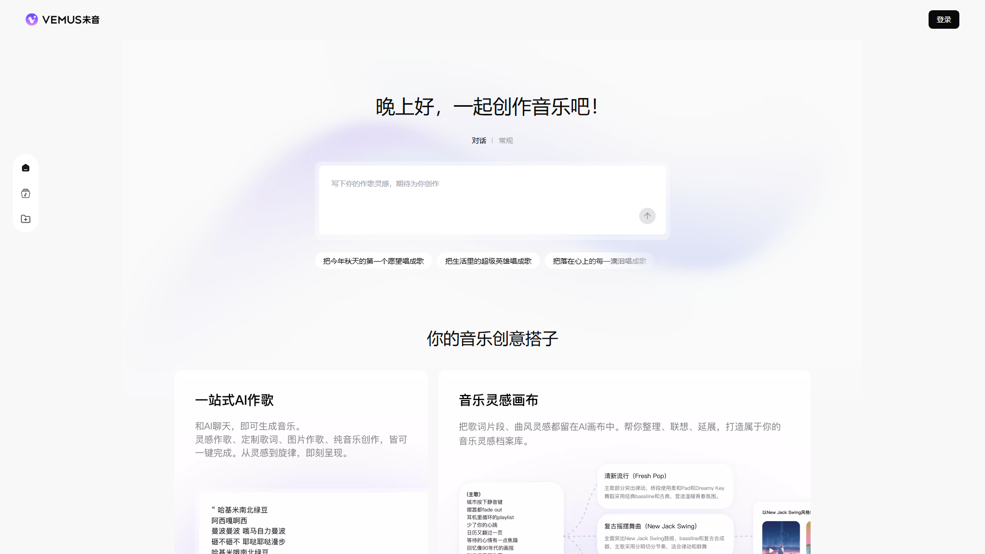This screenshot has width=985, height=554.
Task: Click the VEMUS logo icon
Action: click(32, 19)
